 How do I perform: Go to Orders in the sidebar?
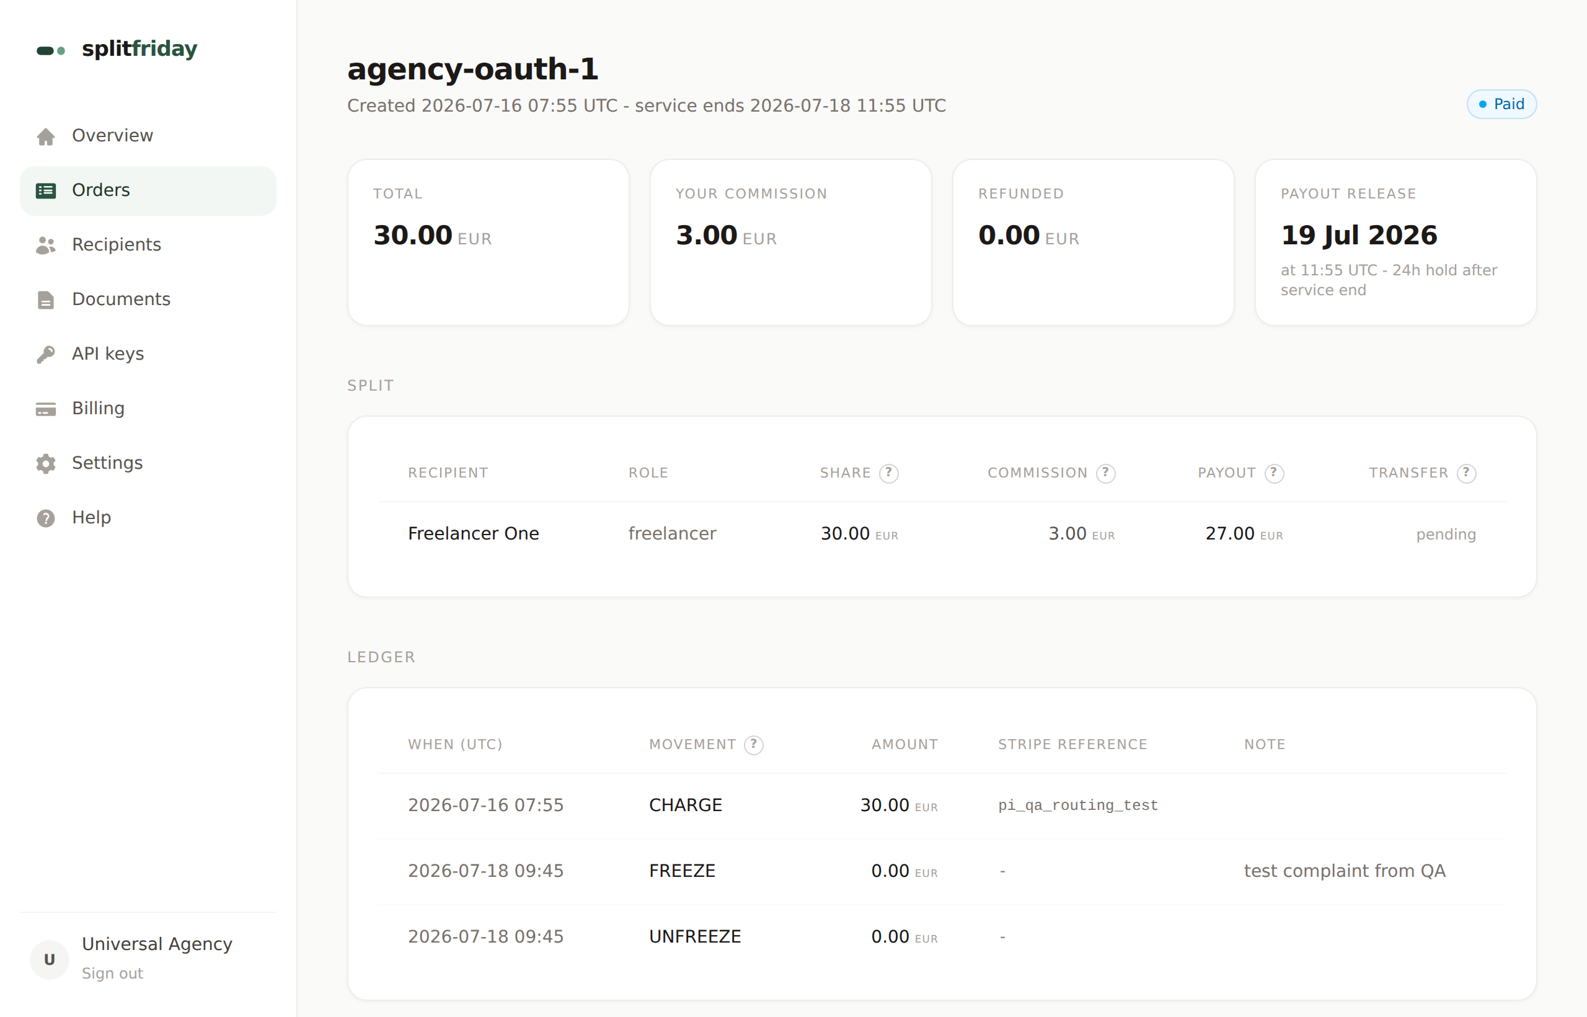(x=148, y=191)
